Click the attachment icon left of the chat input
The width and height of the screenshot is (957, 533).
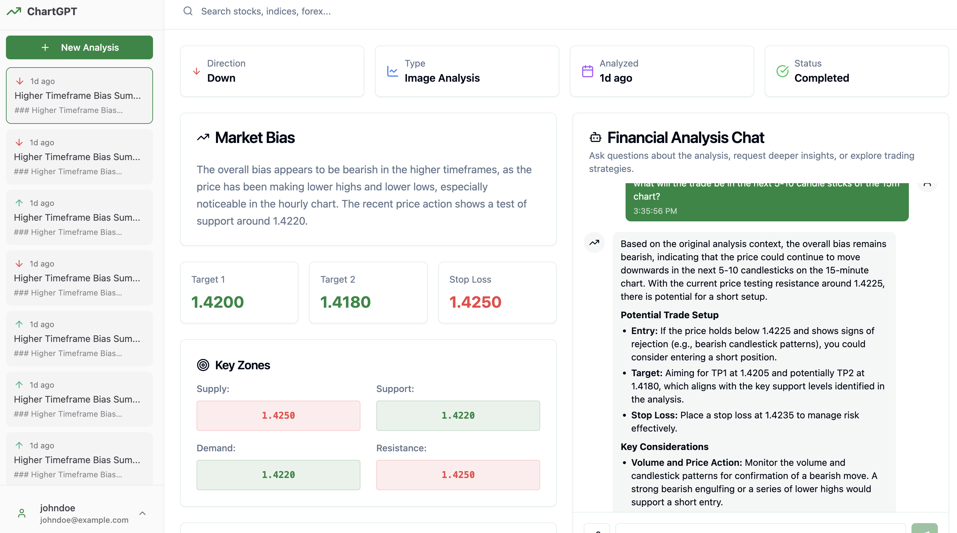click(597, 531)
